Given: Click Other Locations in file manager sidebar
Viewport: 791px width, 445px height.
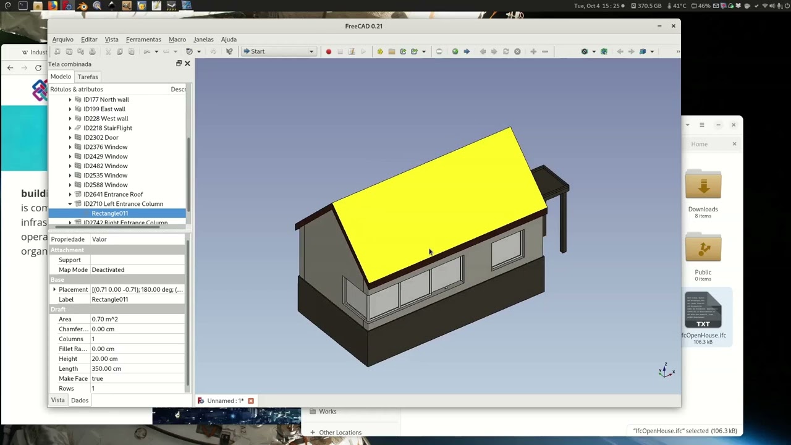Looking at the screenshot, I should (340, 433).
